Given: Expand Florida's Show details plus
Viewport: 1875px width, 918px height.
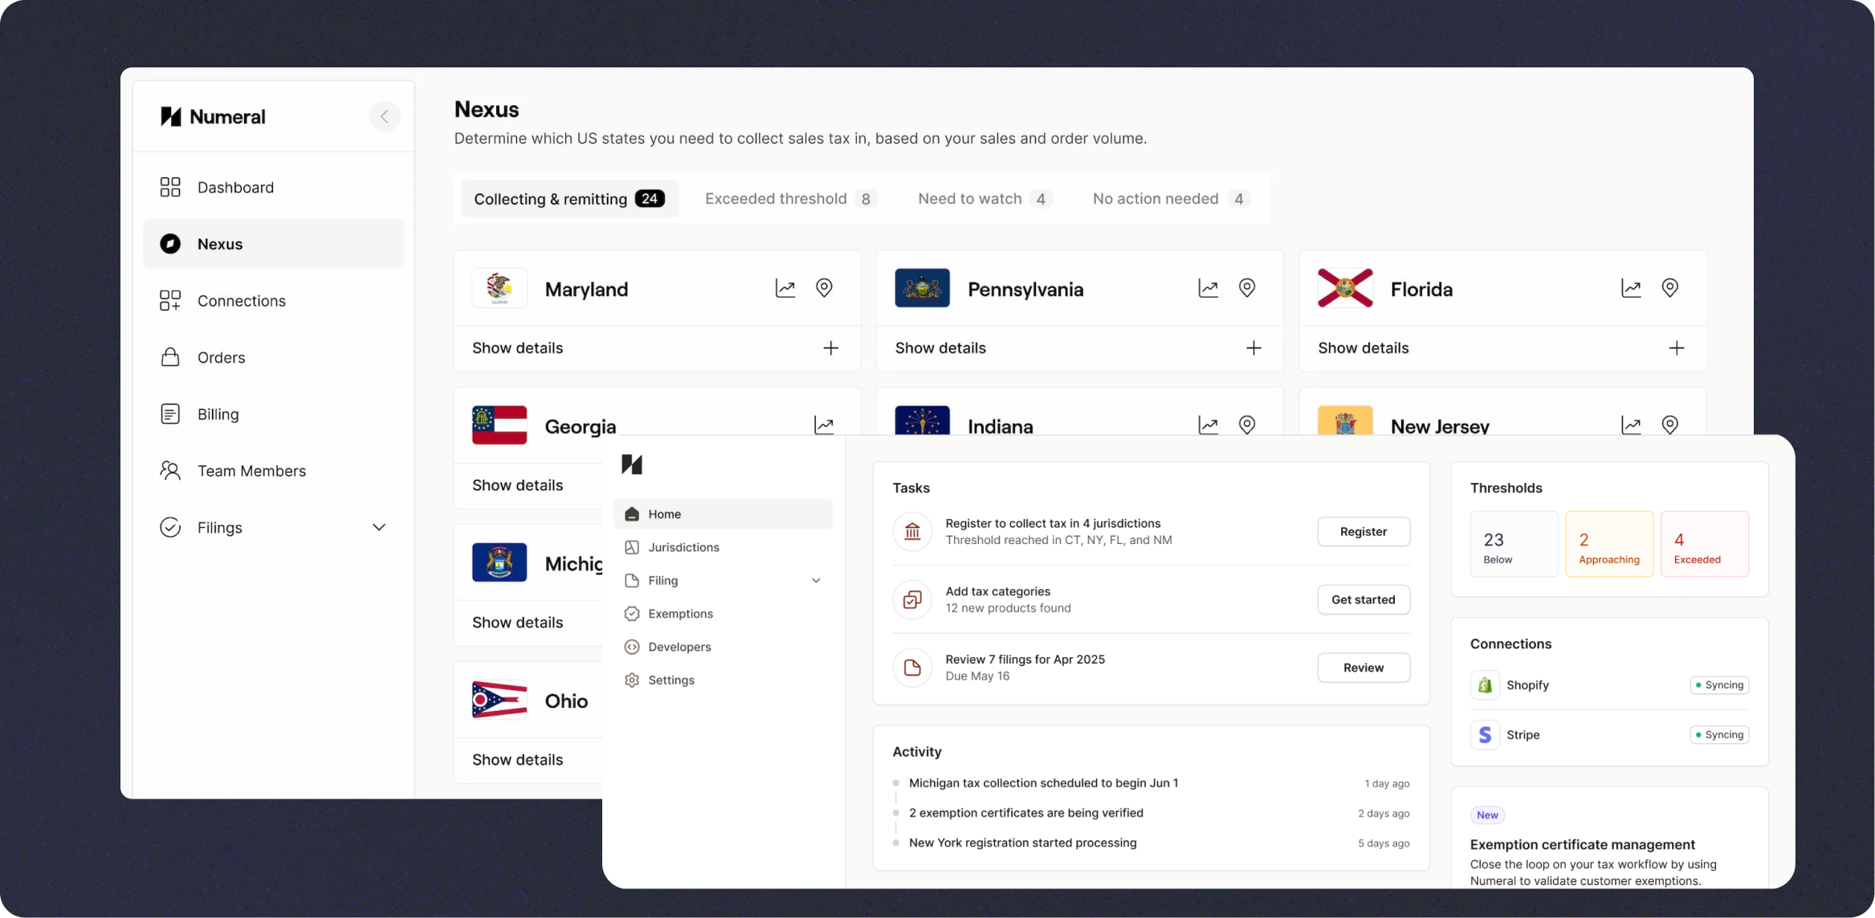Looking at the screenshot, I should coord(1677,348).
